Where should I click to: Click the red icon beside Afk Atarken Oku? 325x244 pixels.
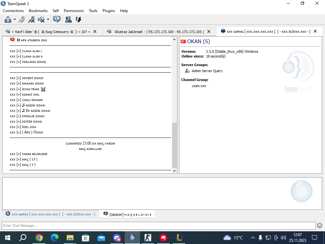click(x=12, y=40)
